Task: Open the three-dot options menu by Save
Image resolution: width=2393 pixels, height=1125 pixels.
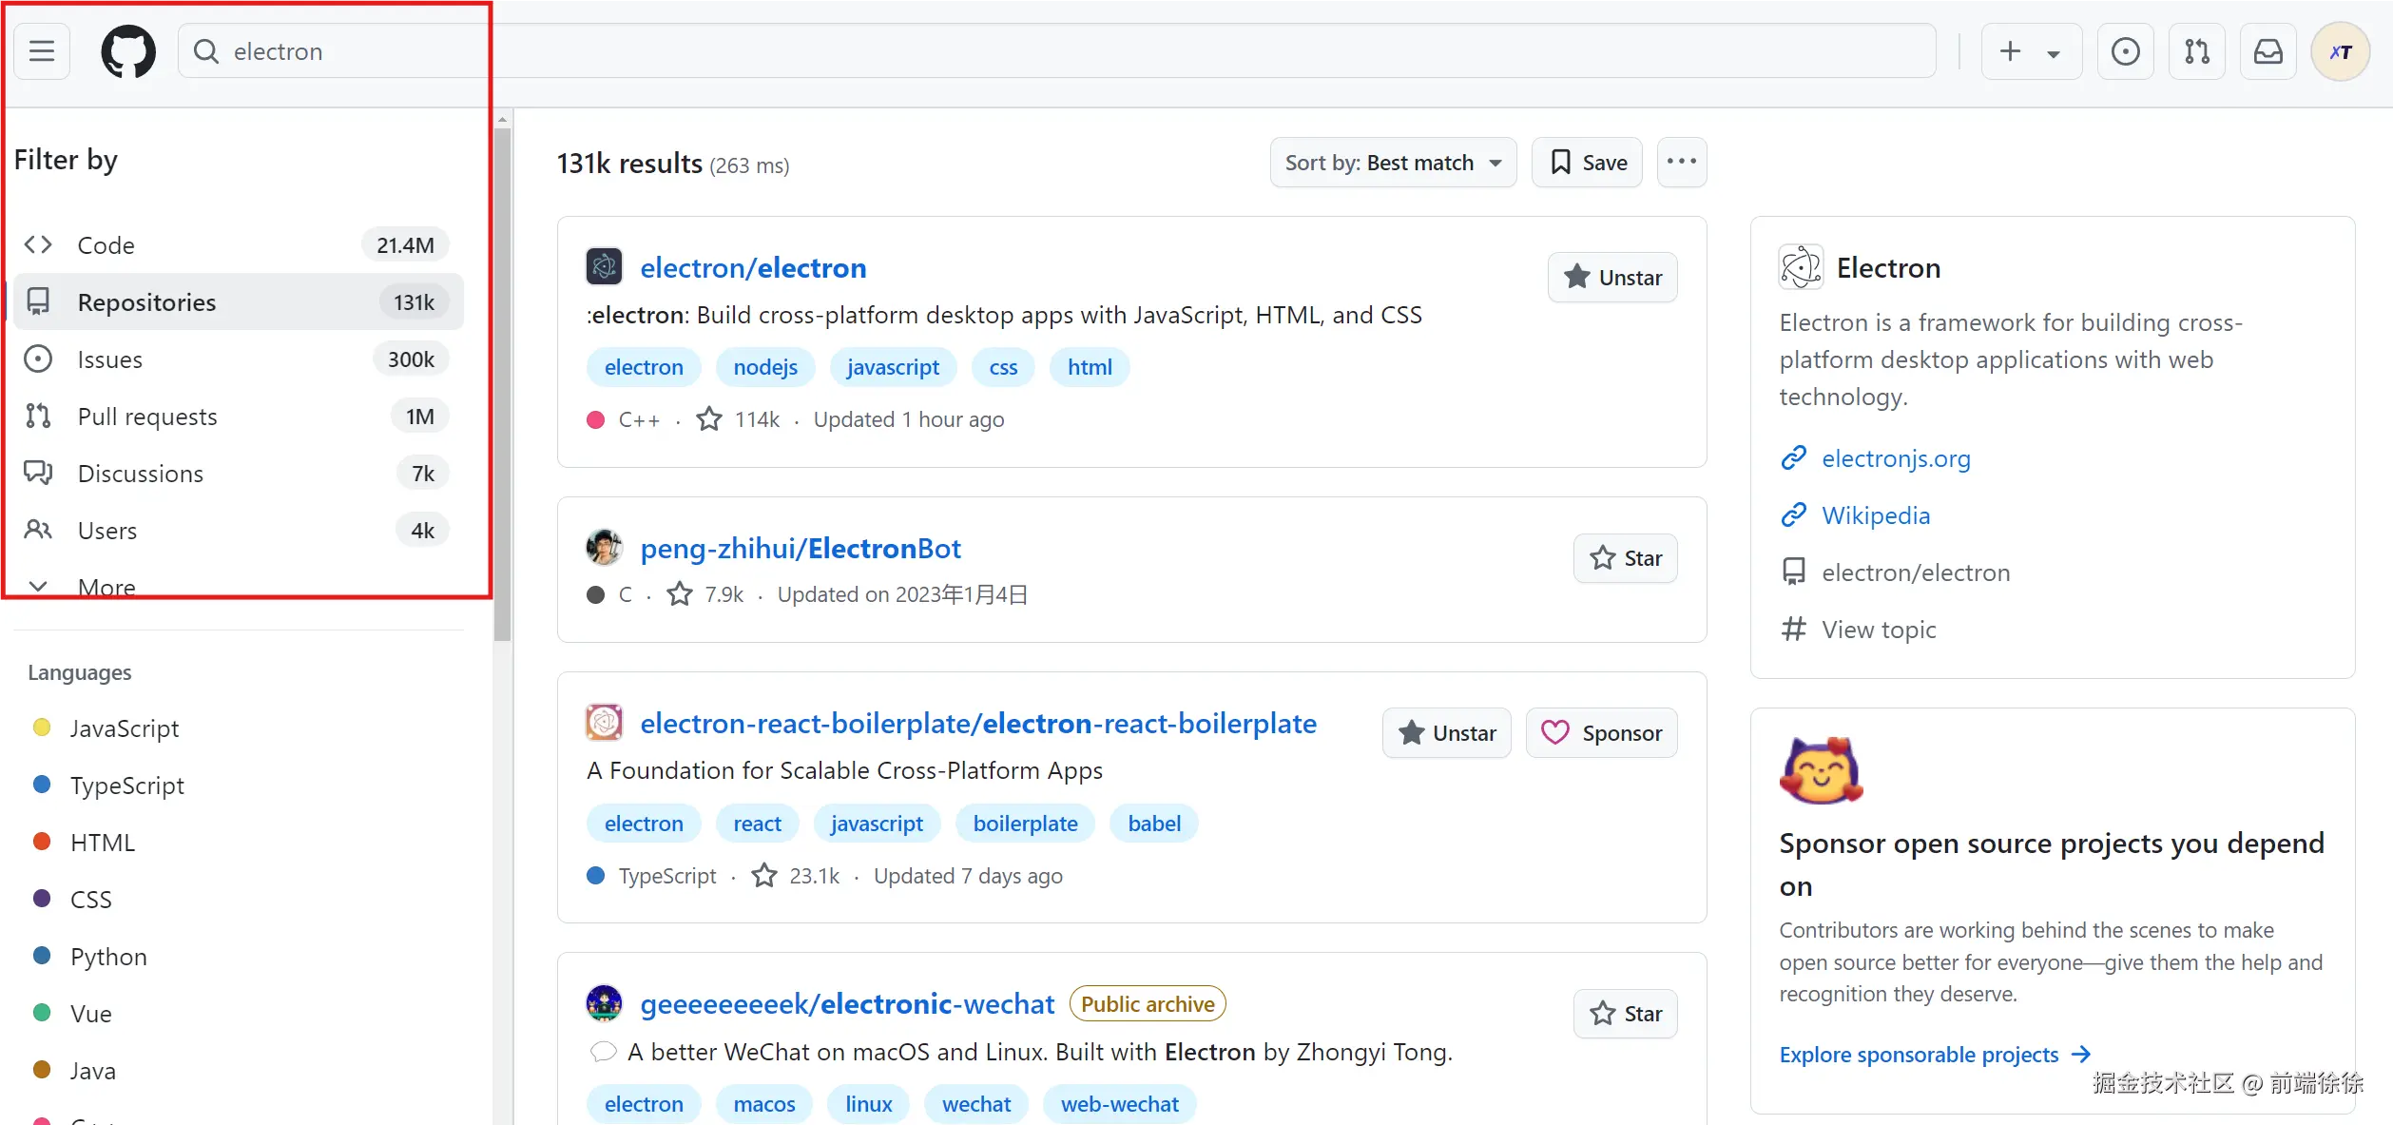Action: click(1681, 163)
